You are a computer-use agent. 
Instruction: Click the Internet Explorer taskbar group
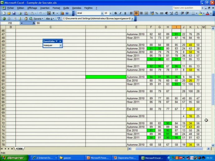click(44, 158)
